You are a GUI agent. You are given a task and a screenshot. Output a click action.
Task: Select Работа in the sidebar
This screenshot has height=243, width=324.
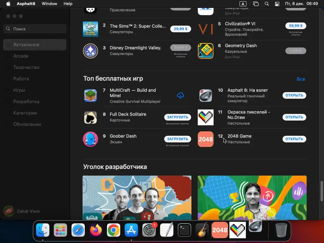tap(35, 79)
